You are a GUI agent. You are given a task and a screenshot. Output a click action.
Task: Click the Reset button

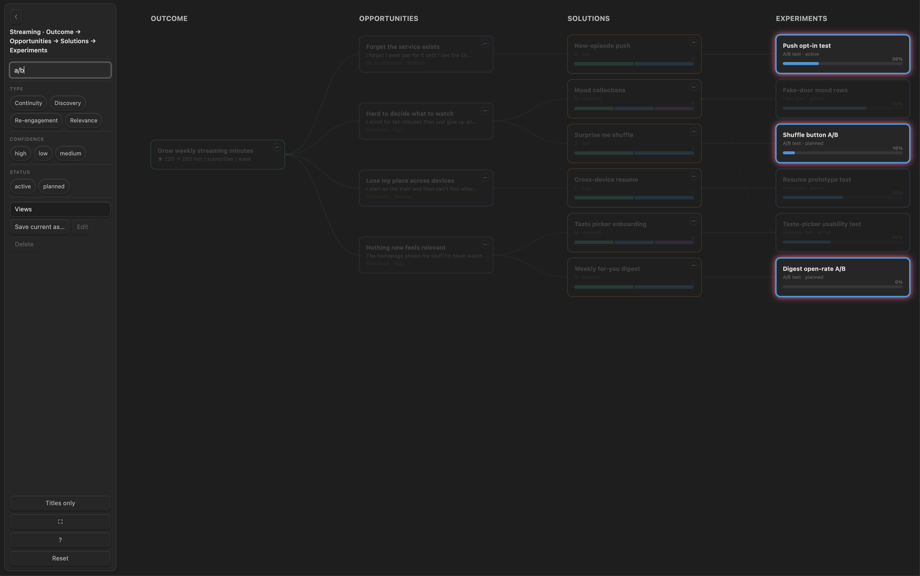point(60,558)
